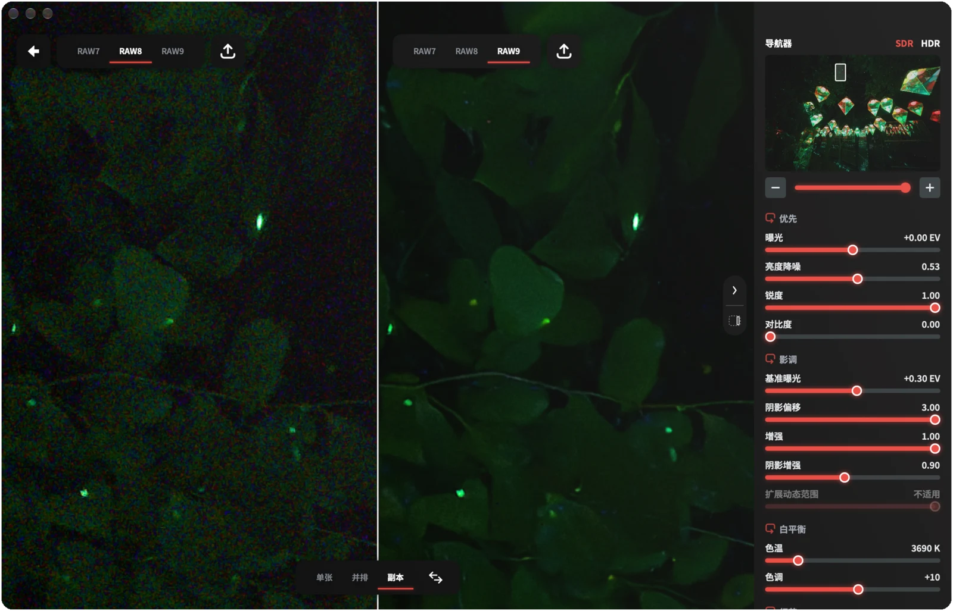The height and width of the screenshot is (611, 953).
Task: Click the 0.90 shadow boost value
Action: point(930,465)
